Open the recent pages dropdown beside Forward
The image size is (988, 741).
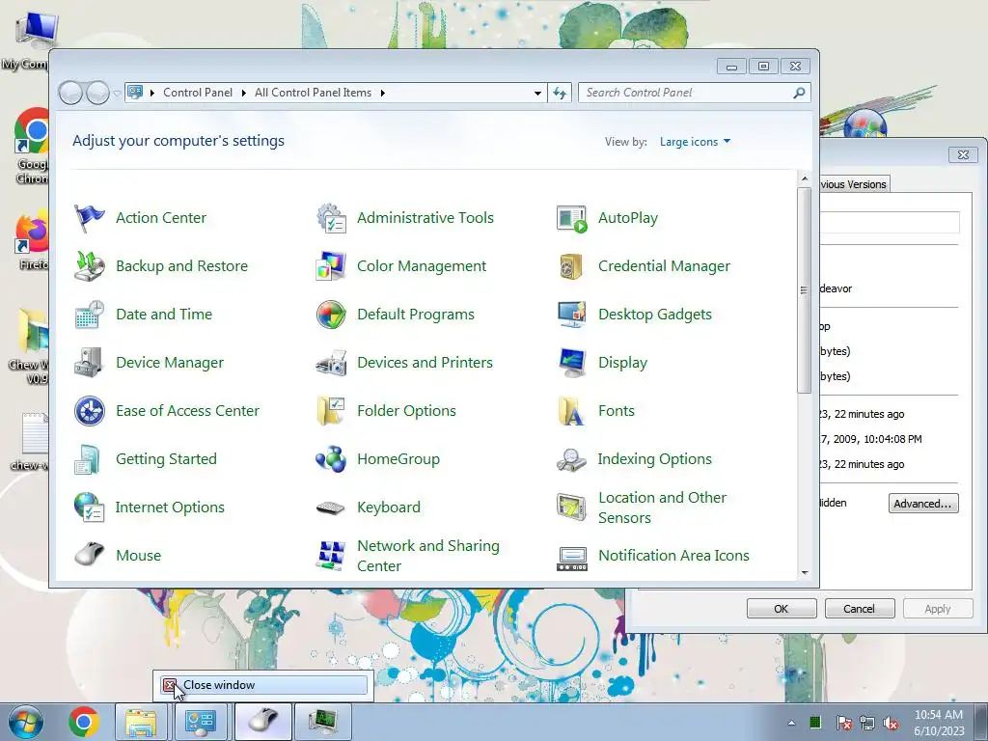point(117,94)
